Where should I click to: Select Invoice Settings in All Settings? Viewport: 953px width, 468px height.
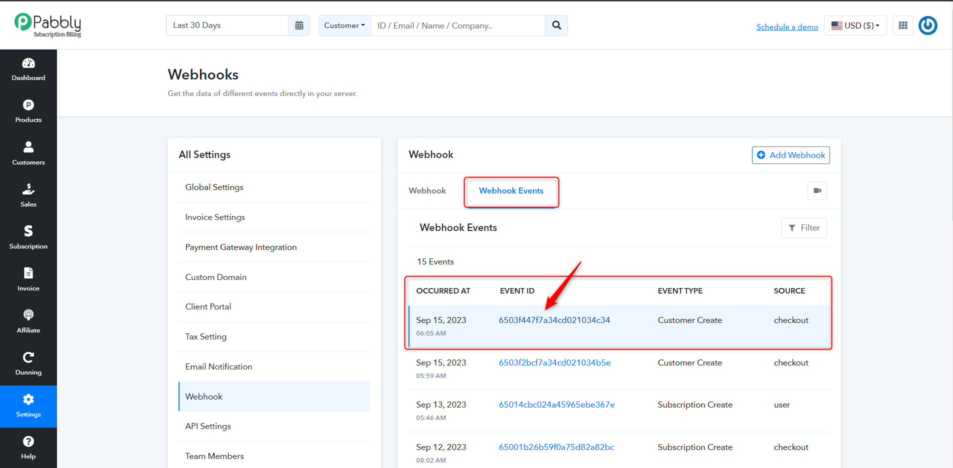click(274, 217)
